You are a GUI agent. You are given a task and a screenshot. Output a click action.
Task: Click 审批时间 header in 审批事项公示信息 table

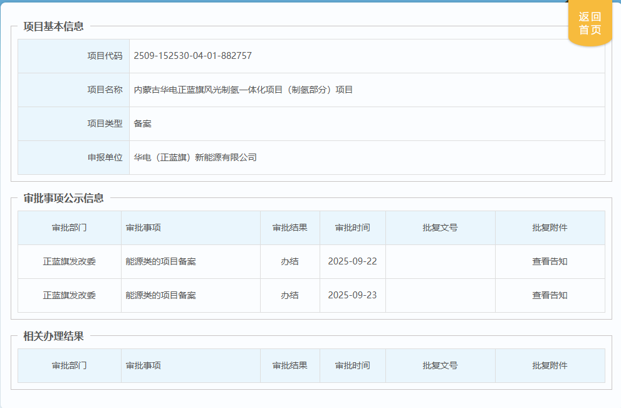coord(352,228)
